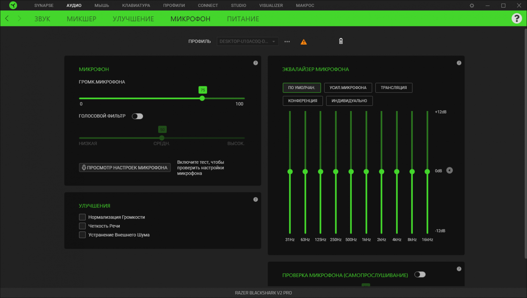Open АУДИО top menu
Image resolution: width=527 pixels, height=298 pixels.
pyautogui.click(x=74, y=5)
